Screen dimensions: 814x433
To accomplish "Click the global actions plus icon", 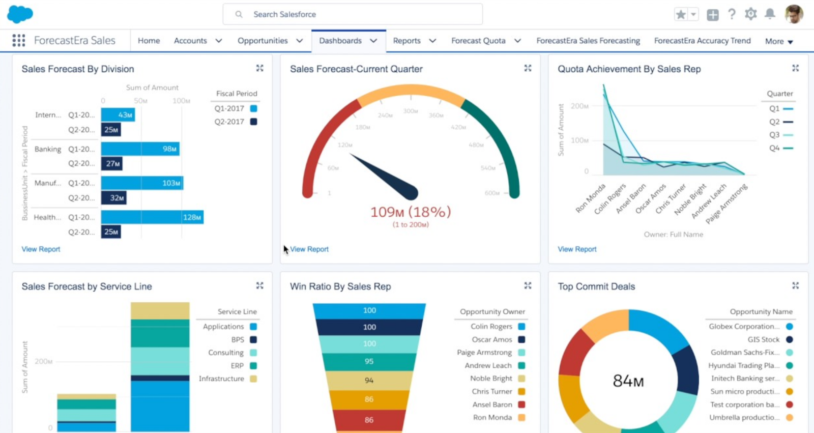I will point(713,15).
